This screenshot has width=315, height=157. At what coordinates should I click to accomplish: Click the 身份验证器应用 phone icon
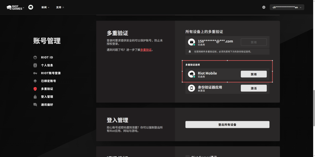192,88
